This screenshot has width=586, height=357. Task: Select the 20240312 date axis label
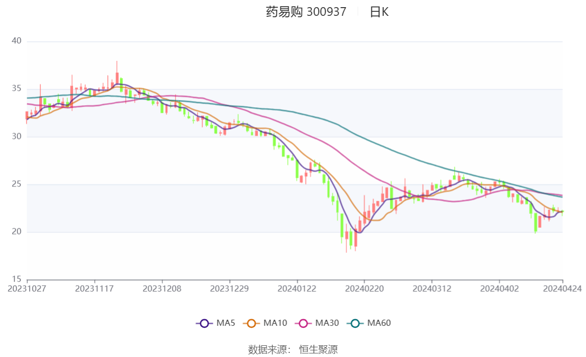(432, 289)
